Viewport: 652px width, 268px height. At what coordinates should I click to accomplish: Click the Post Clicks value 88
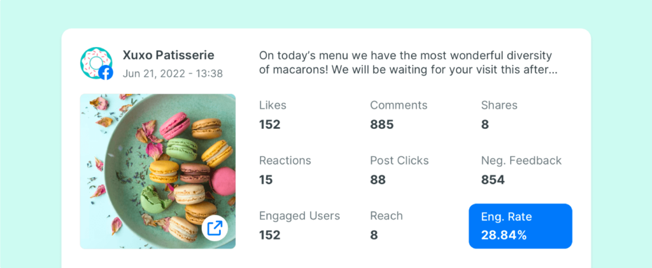click(x=378, y=180)
